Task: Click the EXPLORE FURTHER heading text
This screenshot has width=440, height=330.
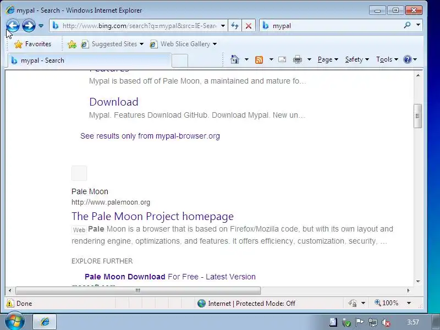Action: point(102,261)
